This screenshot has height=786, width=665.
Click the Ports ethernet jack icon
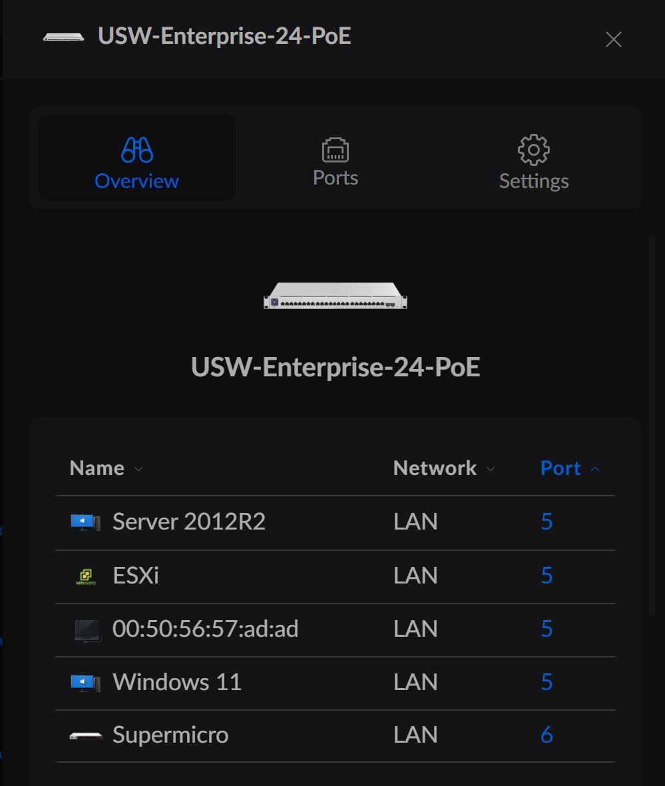tap(335, 149)
